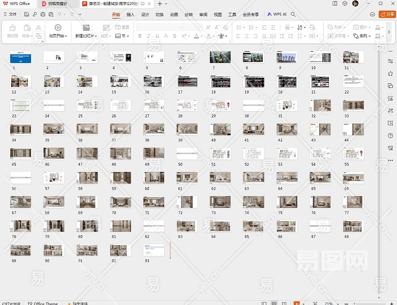Click the search magnifier next to WPS AI
Viewport: 397px width, 305px height.
click(x=293, y=15)
